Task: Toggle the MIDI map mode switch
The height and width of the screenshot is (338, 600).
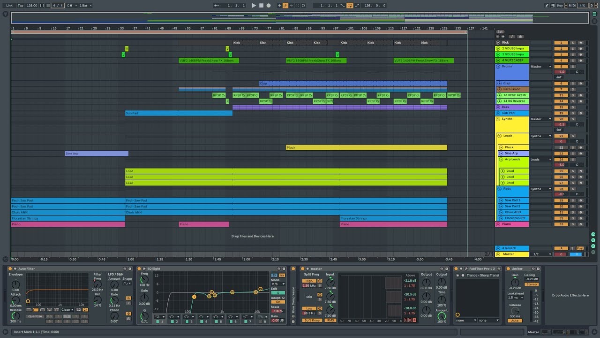Action: pos(572,6)
